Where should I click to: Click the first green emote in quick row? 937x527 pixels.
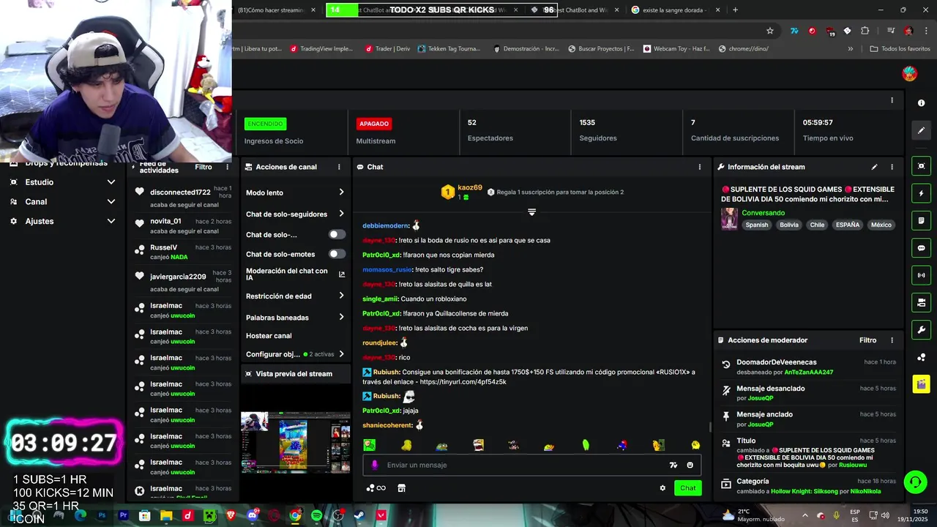click(370, 445)
